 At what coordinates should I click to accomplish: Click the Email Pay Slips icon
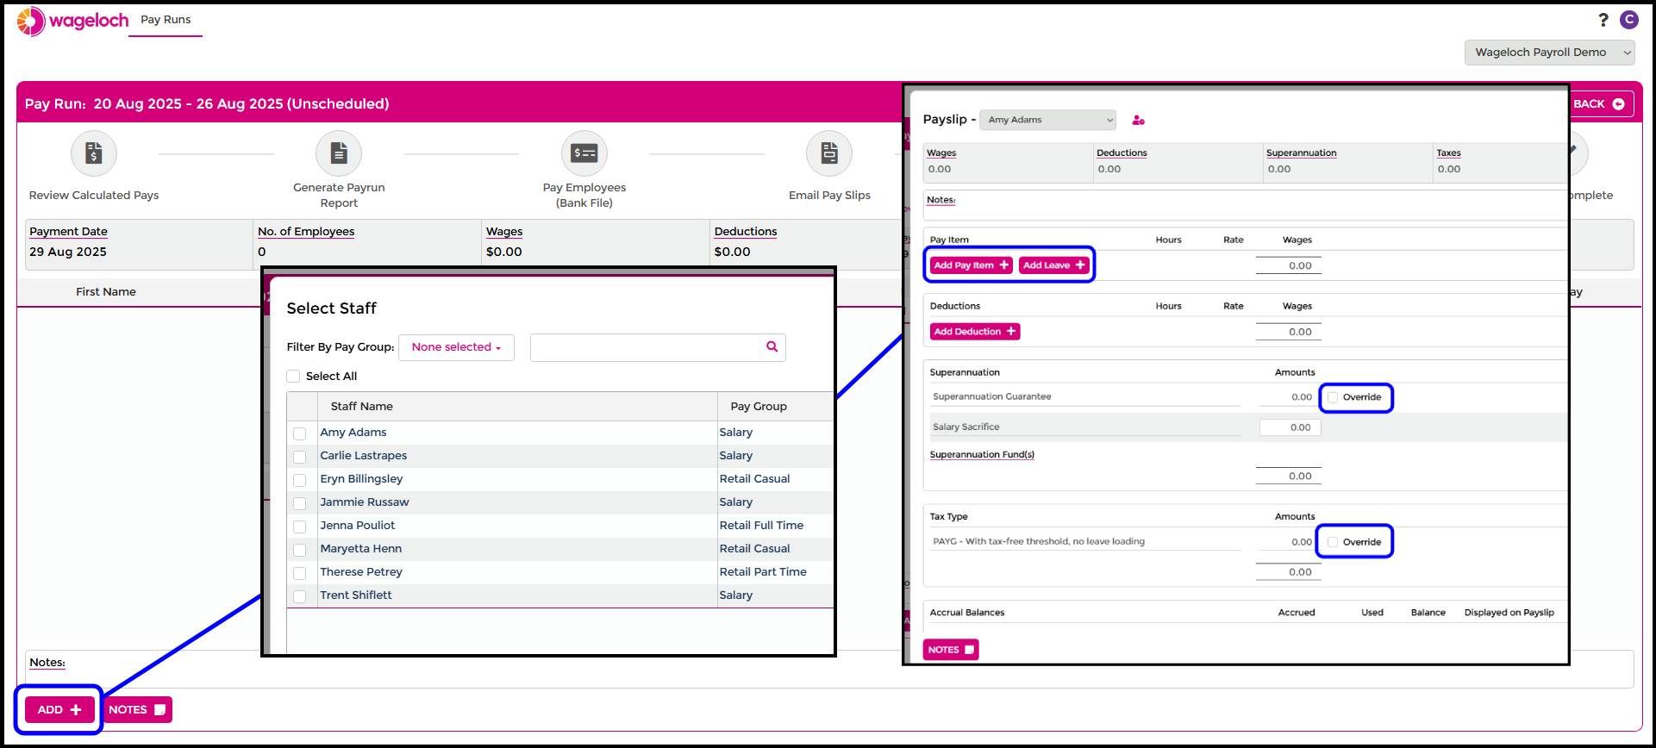828,153
